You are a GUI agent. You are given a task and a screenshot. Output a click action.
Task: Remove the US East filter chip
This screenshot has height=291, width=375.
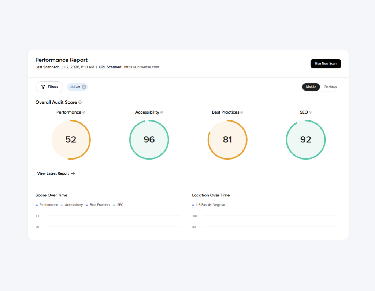84,87
